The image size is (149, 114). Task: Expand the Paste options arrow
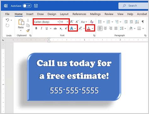21,30
